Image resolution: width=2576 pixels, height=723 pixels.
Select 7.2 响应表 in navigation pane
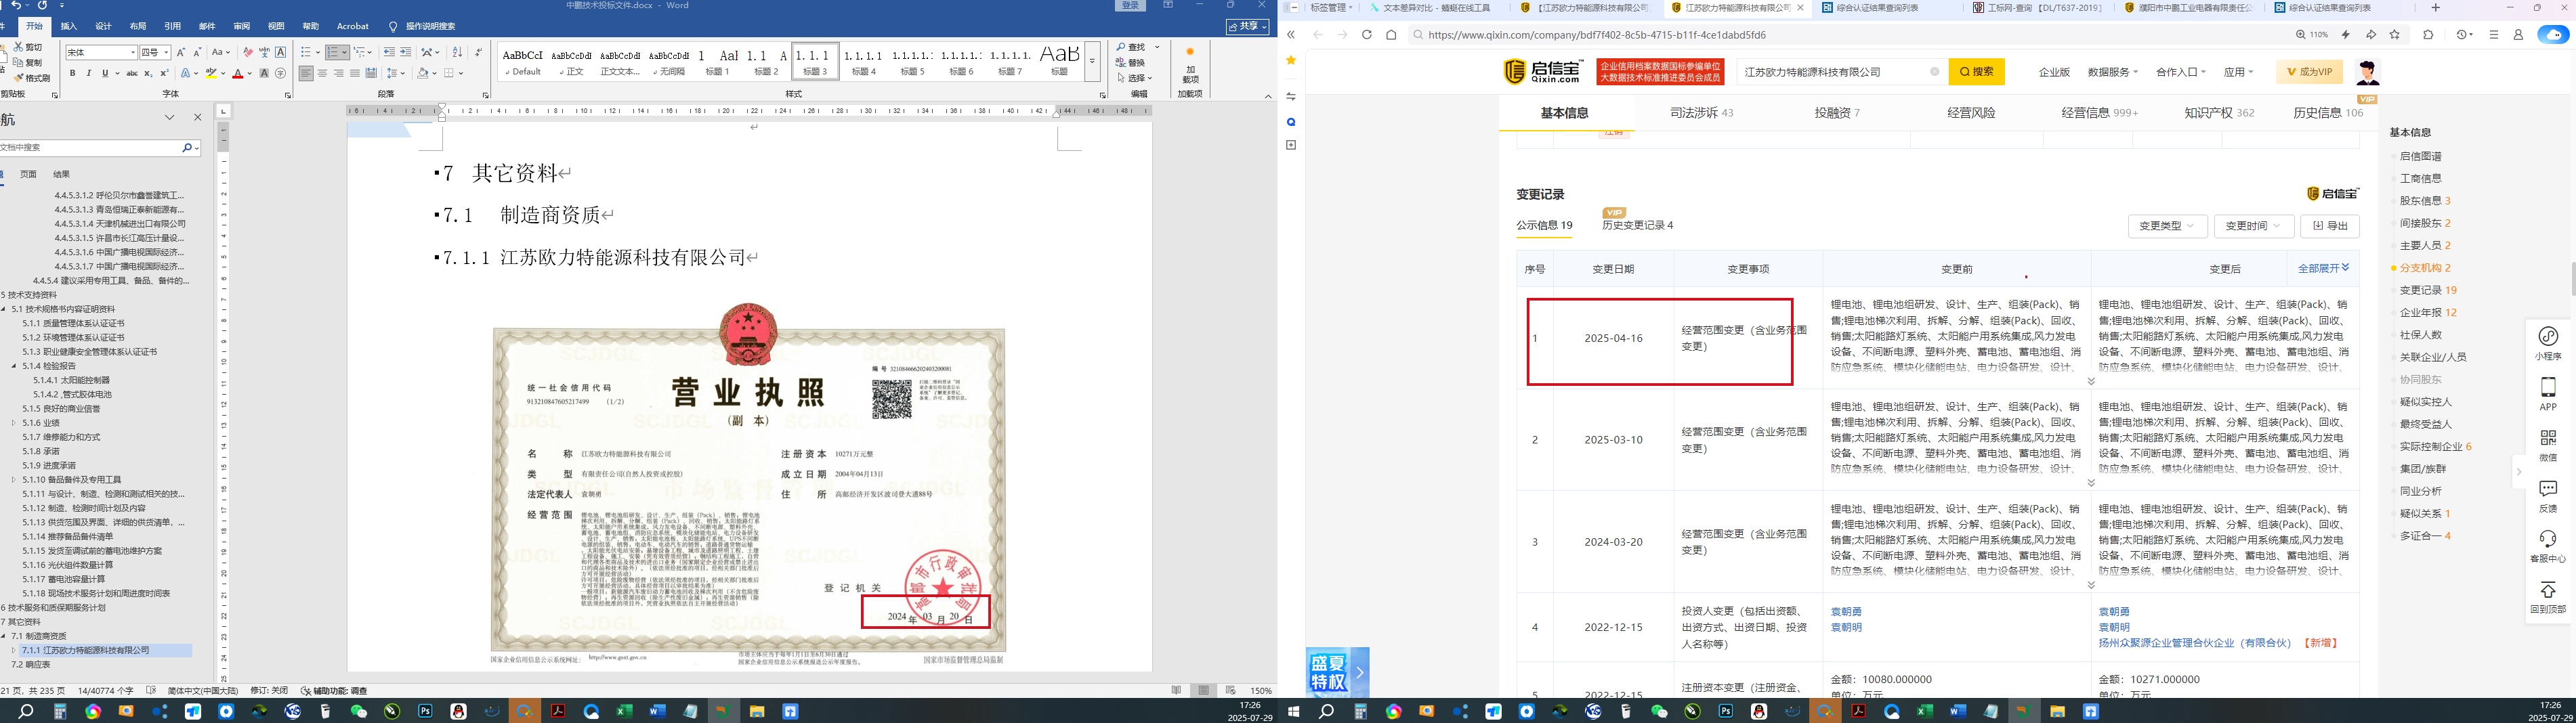point(30,665)
